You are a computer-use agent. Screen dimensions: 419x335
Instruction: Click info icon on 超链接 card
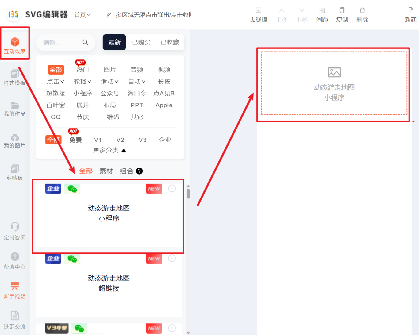point(172,258)
